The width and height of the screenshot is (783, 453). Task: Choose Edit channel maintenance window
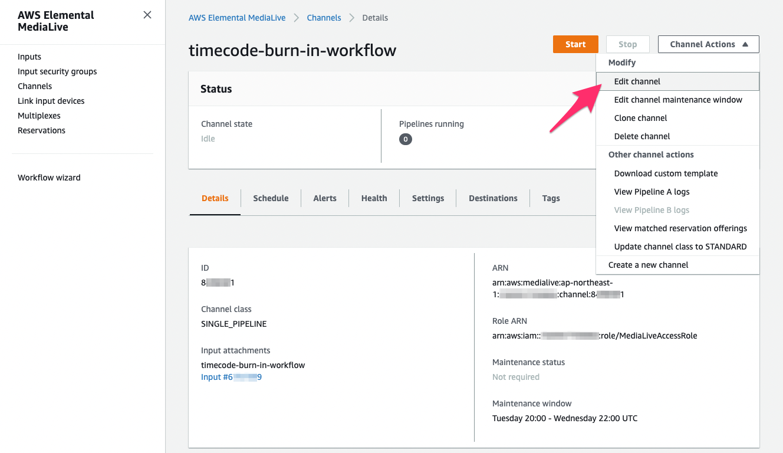pos(677,100)
